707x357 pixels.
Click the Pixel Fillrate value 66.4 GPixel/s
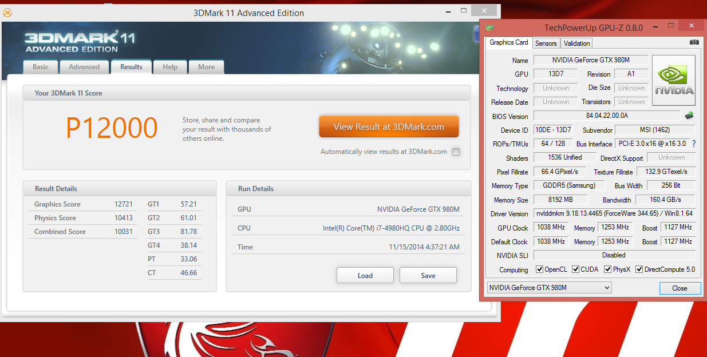(x=560, y=172)
